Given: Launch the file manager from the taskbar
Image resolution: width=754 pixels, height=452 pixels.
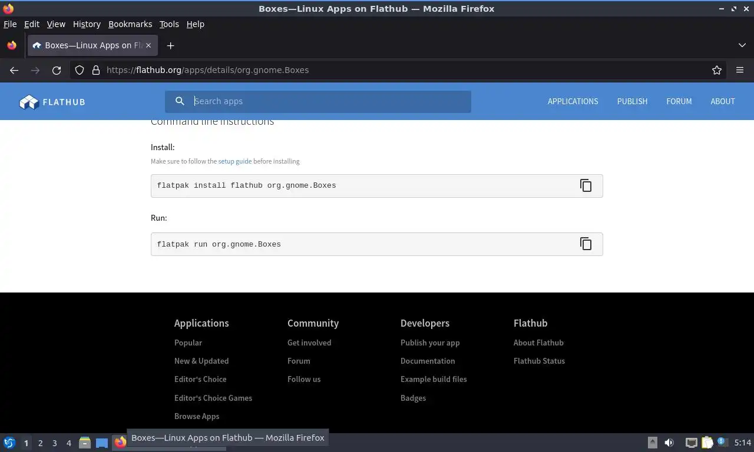Looking at the screenshot, I should point(85,443).
